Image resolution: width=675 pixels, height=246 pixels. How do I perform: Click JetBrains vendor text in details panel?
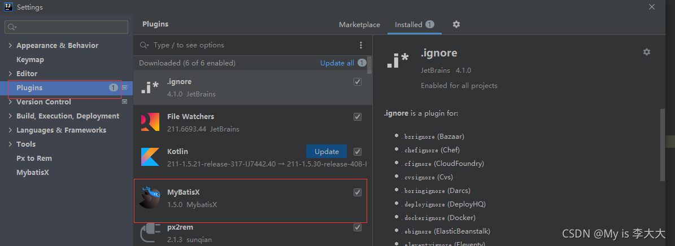click(436, 70)
